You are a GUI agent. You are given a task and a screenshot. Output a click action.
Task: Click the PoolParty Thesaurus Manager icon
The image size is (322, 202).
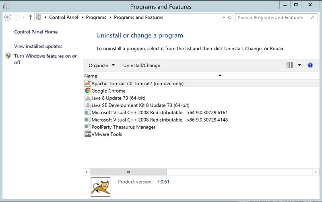[88, 127]
